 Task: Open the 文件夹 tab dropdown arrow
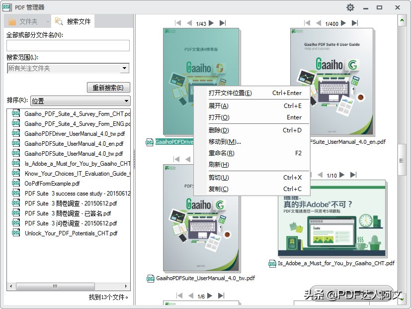(x=48, y=22)
